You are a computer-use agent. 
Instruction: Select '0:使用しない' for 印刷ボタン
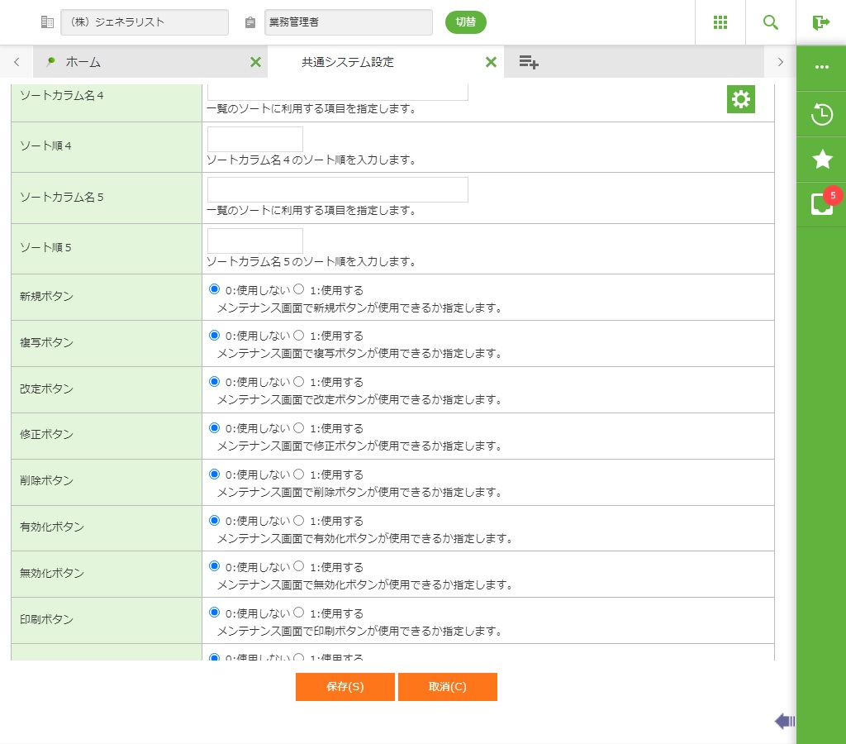[x=215, y=613]
